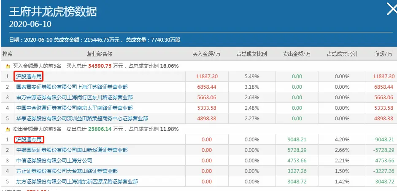Click net value -9048.21
Image resolution: width=397 pixels, height=191 pixels.
pos(383,140)
